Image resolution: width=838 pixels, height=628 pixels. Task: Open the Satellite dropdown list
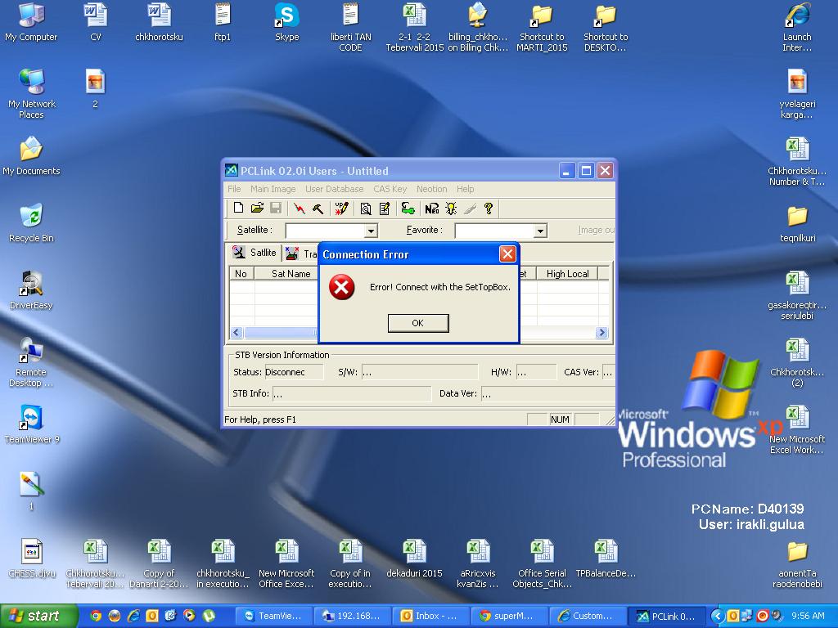(x=371, y=231)
